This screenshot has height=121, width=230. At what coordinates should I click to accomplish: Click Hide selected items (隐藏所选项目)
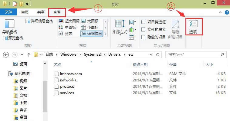175,29
